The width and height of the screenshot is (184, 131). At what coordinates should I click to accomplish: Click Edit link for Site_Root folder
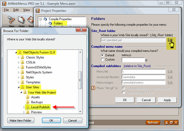(170, 40)
